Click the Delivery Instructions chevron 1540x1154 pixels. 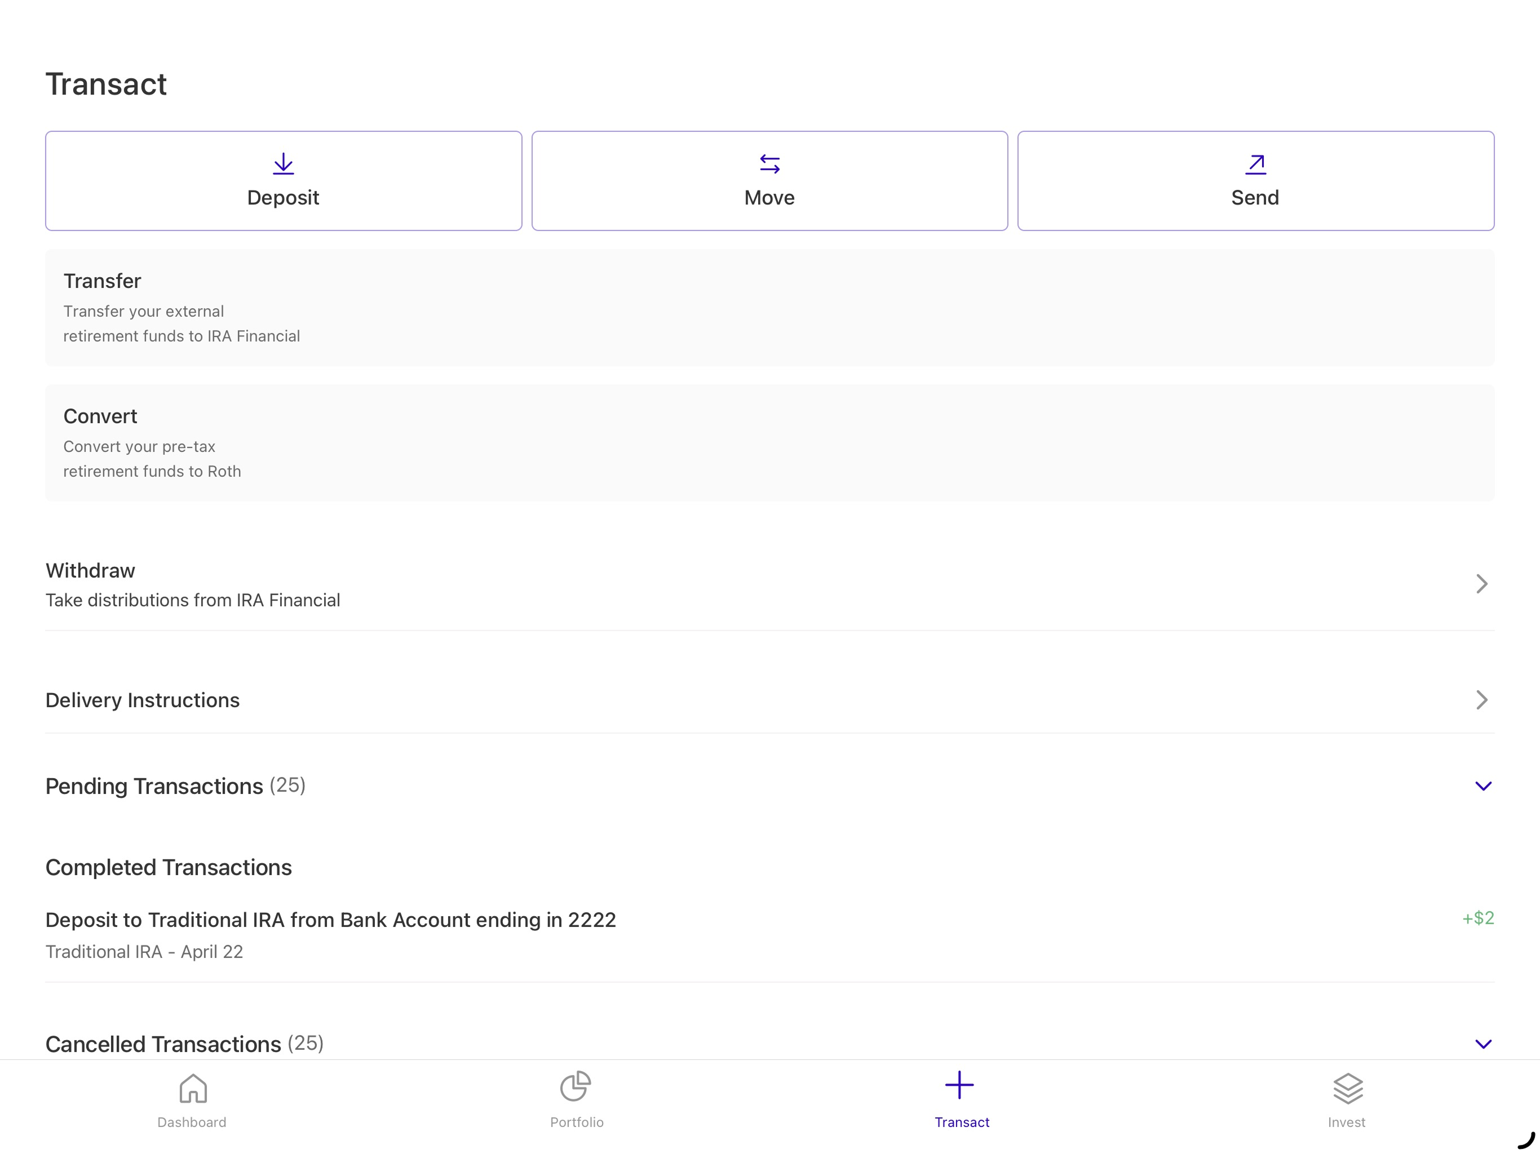(x=1482, y=699)
